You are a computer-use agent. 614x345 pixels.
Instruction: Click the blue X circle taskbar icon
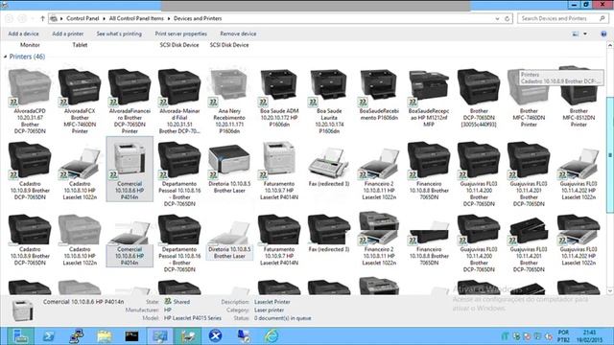coord(215,335)
